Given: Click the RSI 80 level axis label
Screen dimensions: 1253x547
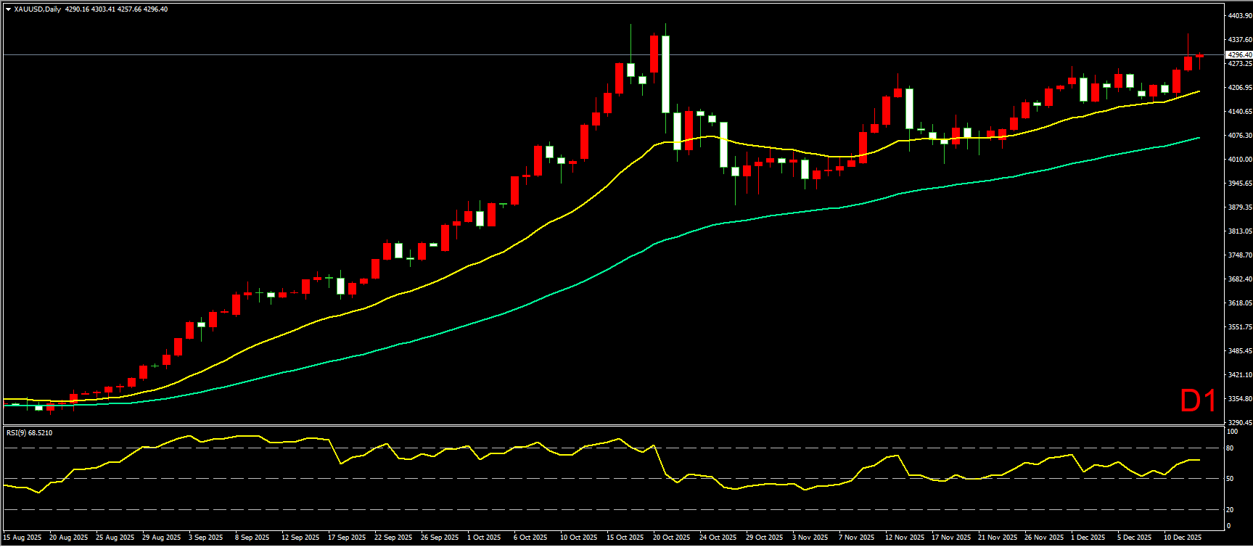Looking at the screenshot, I should 1230,448.
